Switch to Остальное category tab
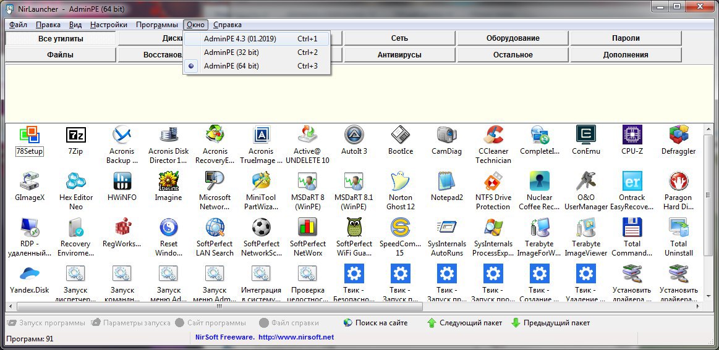The image size is (719, 350). point(513,55)
